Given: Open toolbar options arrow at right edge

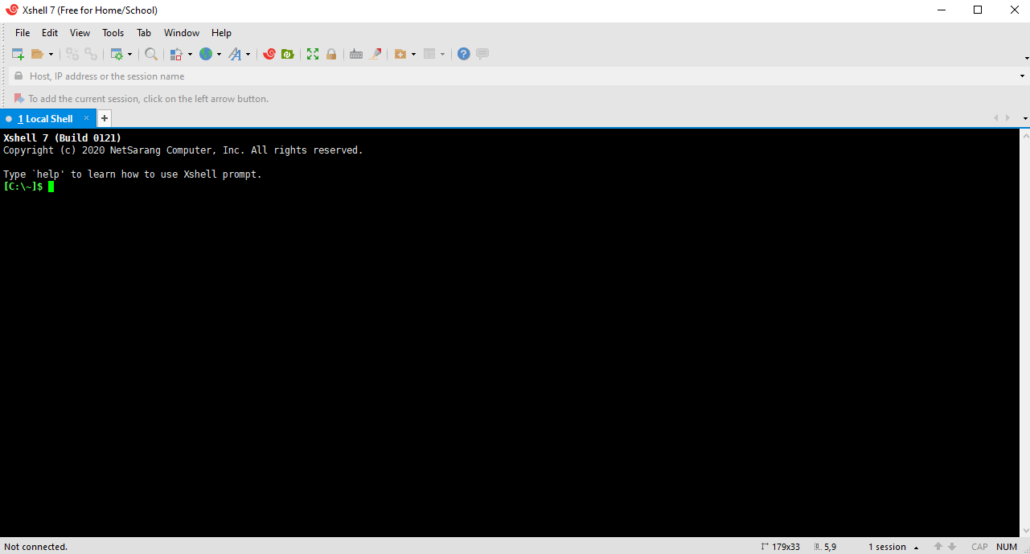Looking at the screenshot, I should click(1026, 58).
